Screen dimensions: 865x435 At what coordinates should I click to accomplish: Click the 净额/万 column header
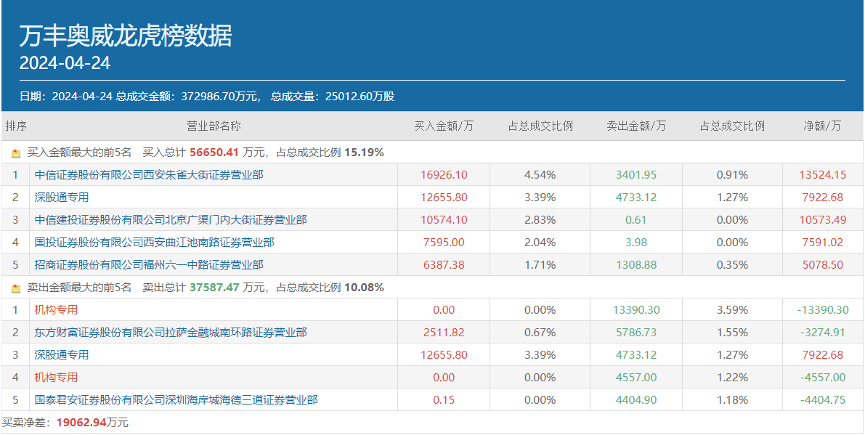(822, 126)
